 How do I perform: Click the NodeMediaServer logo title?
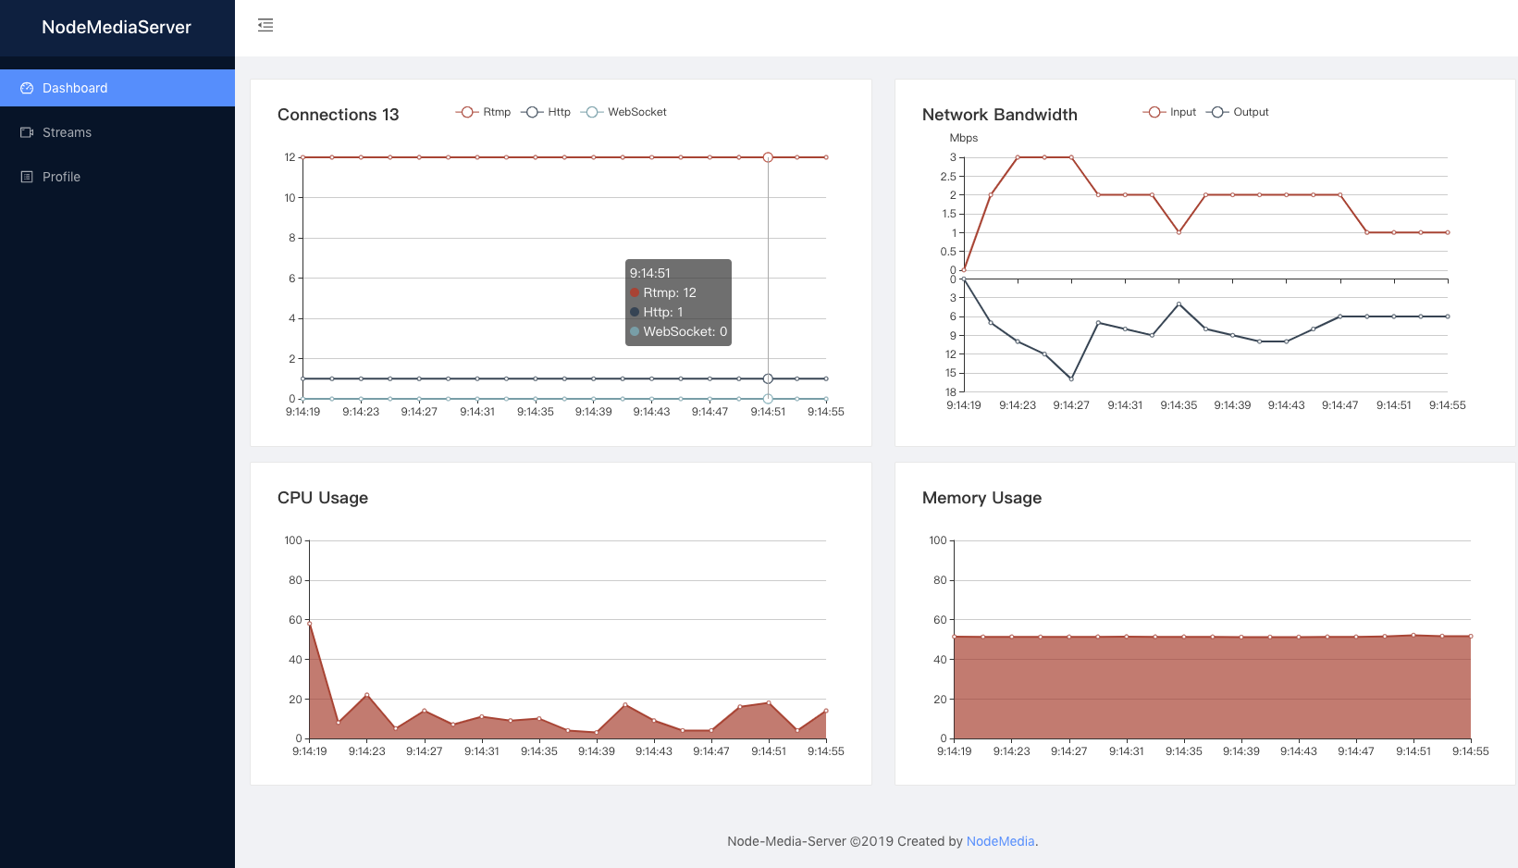tap(117, 27)
